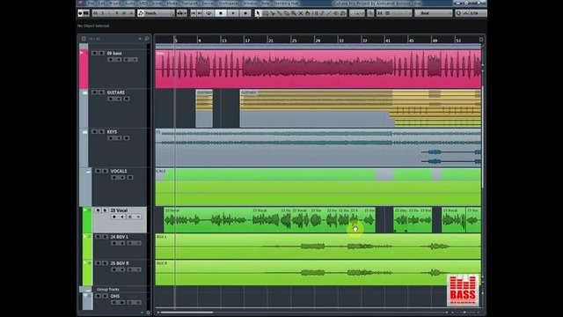Solo the 23 Vocal track

106,210
